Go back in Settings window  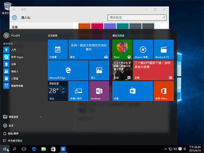point(14,9)
